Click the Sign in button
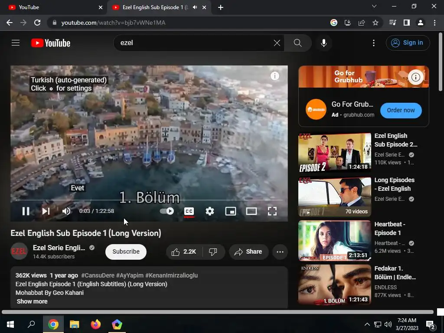 click(x=408, y=43)
